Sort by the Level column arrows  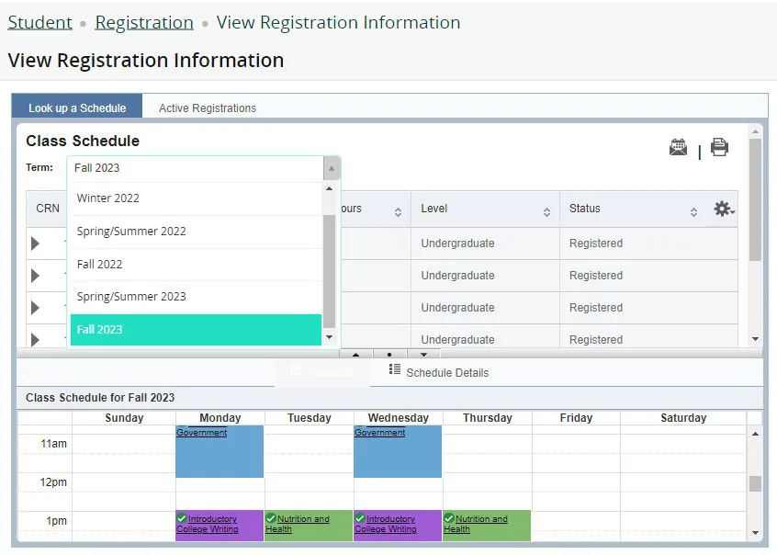pyautogui.click(x=546, y=212)
